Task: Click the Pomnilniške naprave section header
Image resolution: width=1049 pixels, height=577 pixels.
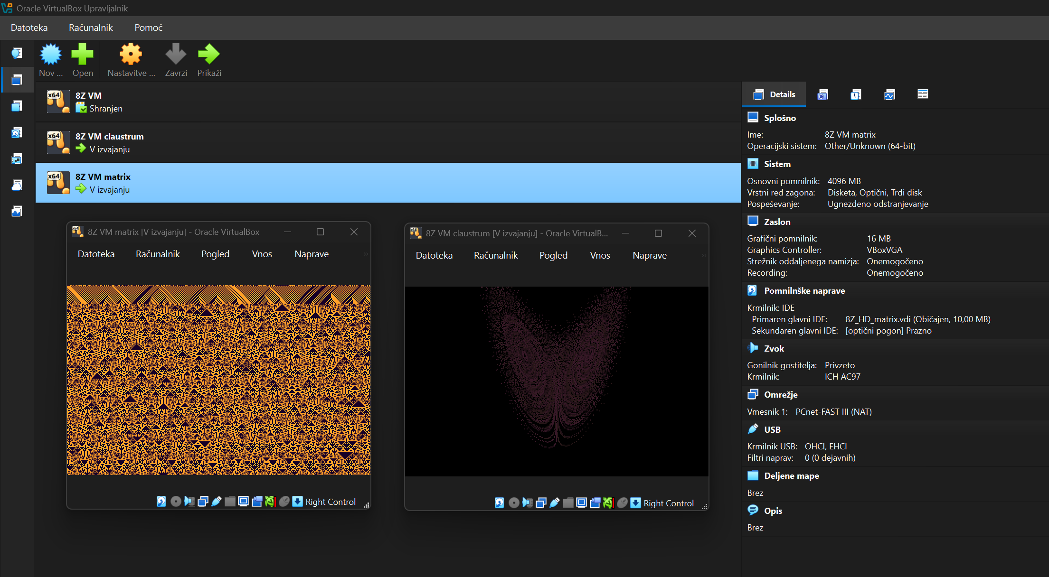Action: [804, 290]
